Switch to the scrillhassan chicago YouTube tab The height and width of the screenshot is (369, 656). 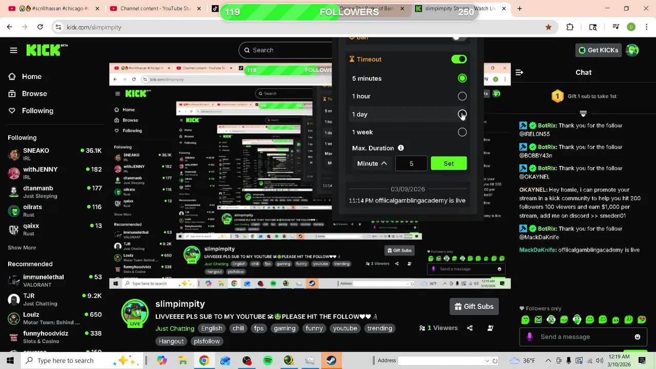pyautogui.click(x=53, y=8)
